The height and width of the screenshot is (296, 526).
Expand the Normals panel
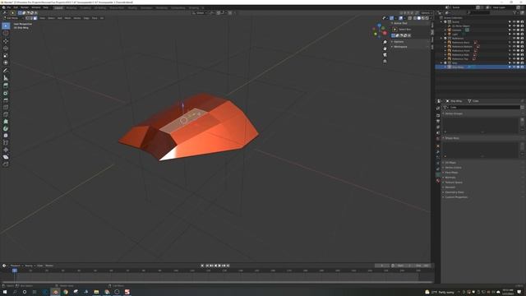click(450, 178)
